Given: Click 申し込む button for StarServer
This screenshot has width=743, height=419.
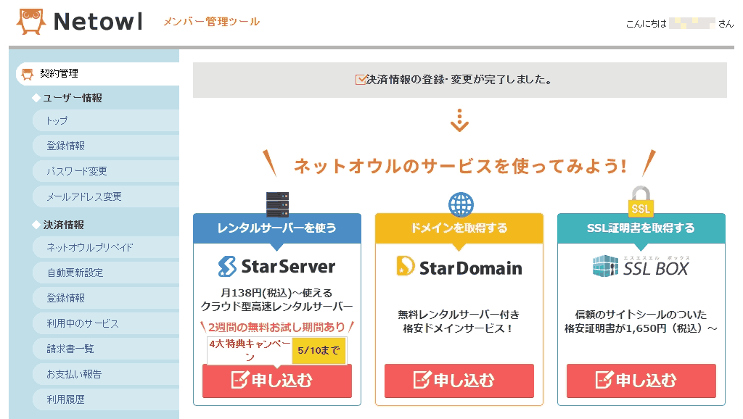Looking at the screenshot, I should 276,381.
